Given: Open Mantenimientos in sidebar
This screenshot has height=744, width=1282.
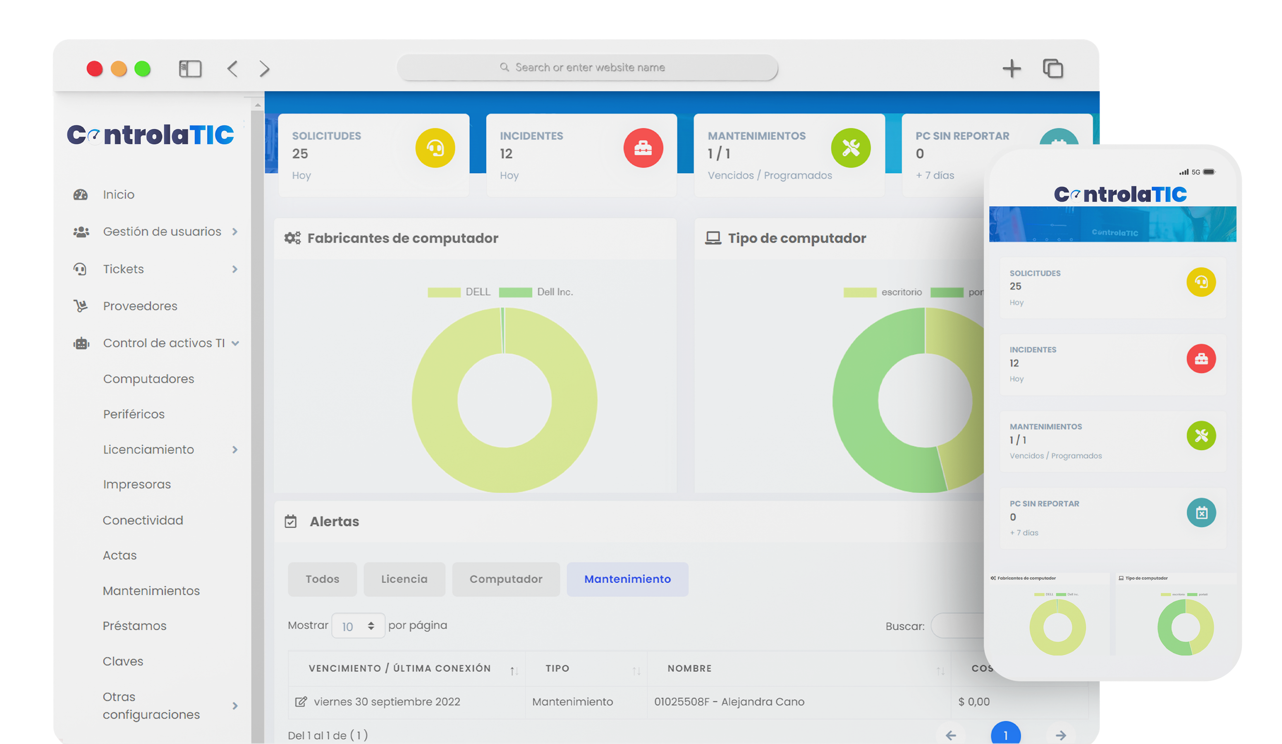Looking at the screenshot, I should [151, 591].
